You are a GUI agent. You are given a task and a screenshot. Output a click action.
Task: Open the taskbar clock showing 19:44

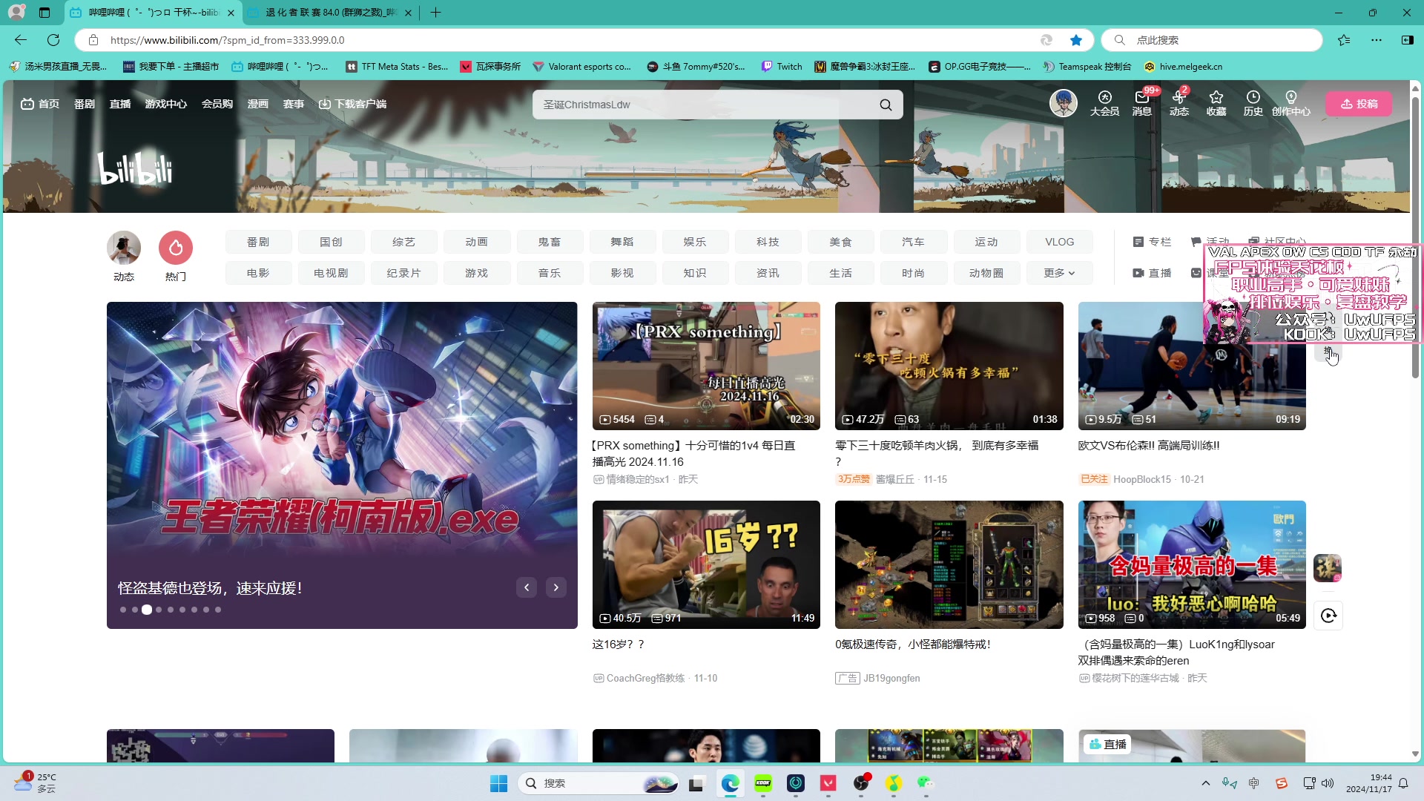[x=1369, y=783]
